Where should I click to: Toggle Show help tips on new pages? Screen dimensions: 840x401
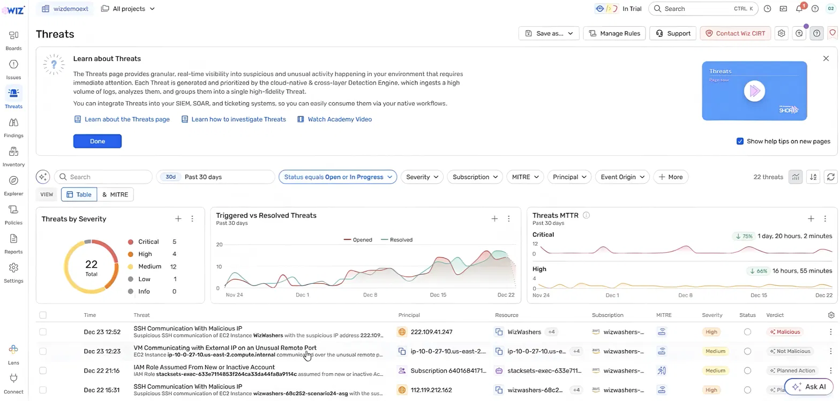click(x=740, y=141)
